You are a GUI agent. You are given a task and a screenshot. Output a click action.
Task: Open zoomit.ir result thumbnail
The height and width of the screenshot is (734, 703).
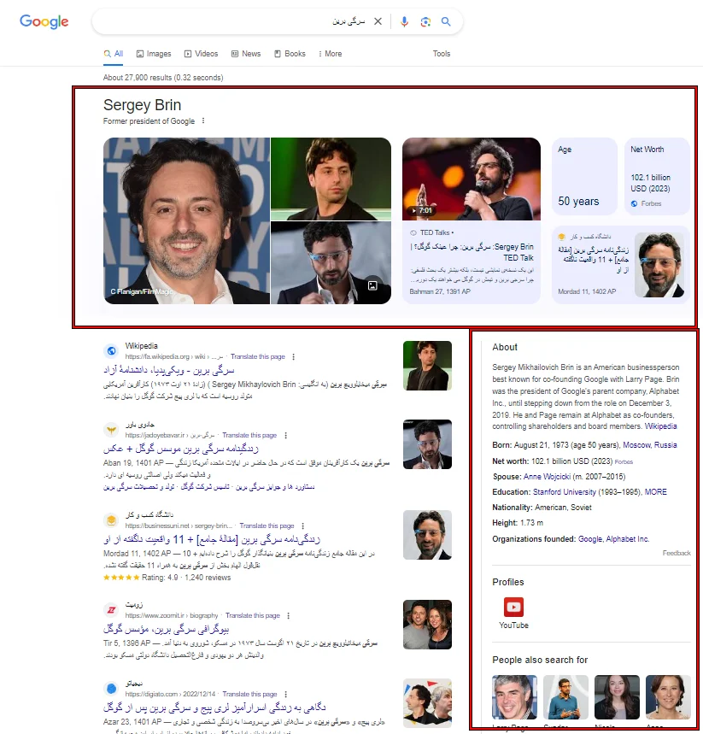(x=427, y=625)
